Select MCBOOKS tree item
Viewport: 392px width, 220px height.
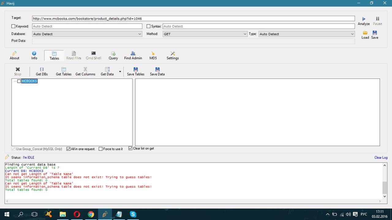click(x=29, y=81)
